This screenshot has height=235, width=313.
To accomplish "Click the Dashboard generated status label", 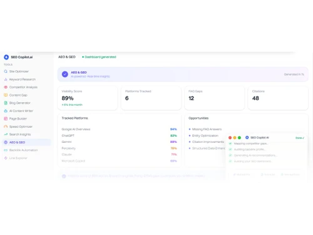I will (100, 57).
